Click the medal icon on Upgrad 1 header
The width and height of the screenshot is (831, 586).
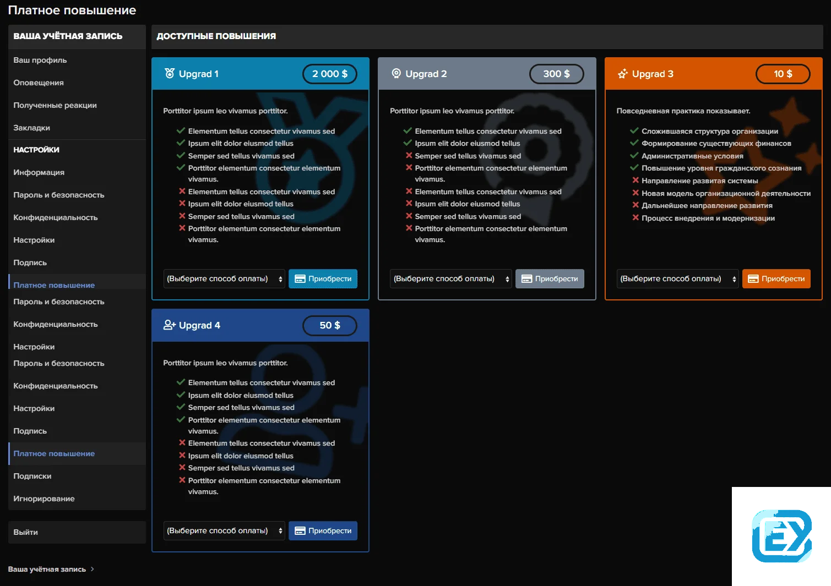point(169,73)
